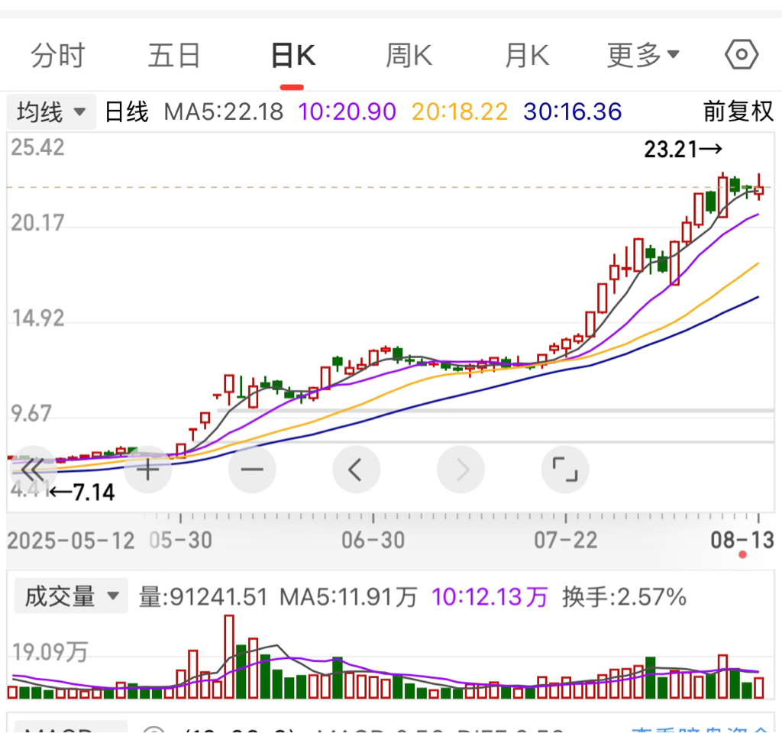
Task: Switch to 分时 tab
Action: 58,55
